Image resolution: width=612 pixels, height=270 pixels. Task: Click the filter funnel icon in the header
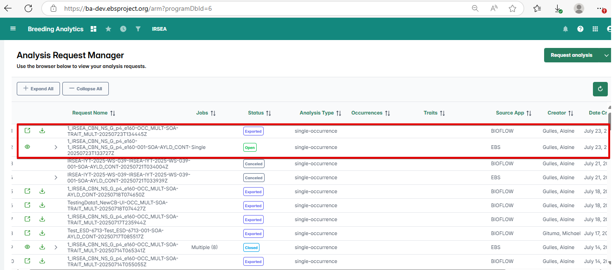(138, 29)
